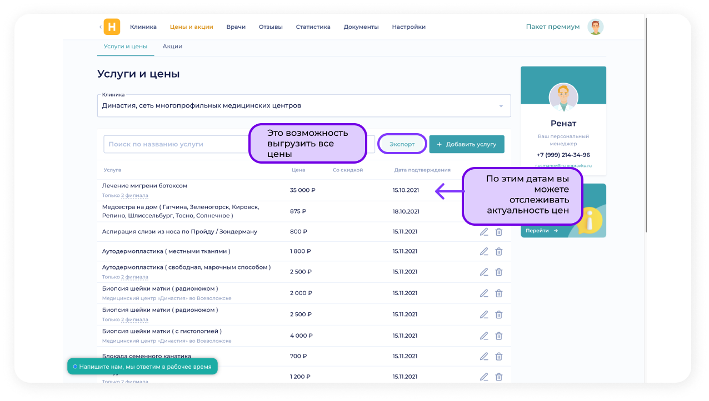Click Добавить услугу button

tap(466, 144)
